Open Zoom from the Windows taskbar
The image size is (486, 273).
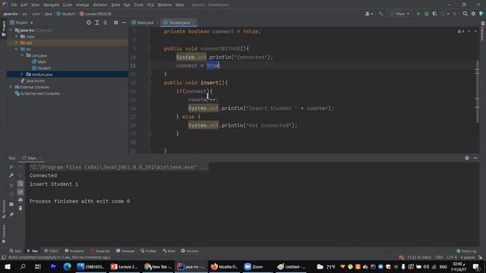coord(254,266)
